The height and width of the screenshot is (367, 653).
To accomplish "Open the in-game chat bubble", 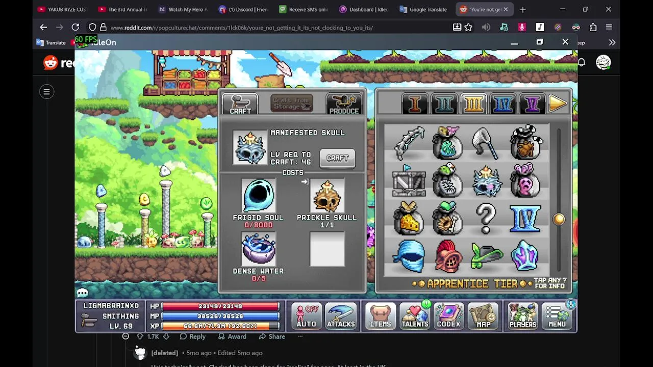I will 83,293.
